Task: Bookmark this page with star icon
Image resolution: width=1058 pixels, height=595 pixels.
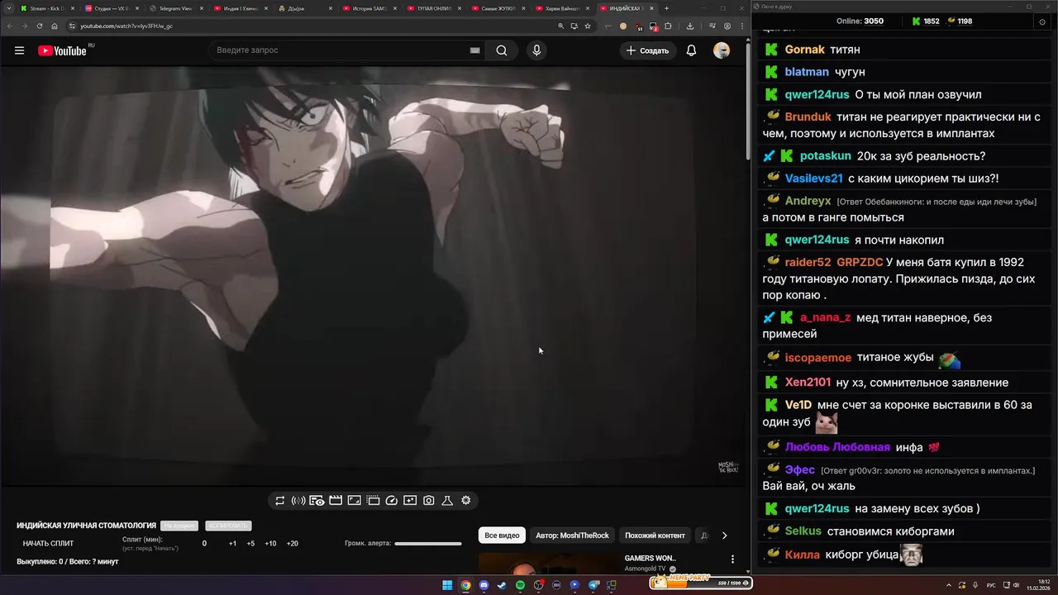Action: tap(588, 26)
